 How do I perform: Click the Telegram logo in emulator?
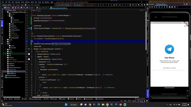[169, 49]
